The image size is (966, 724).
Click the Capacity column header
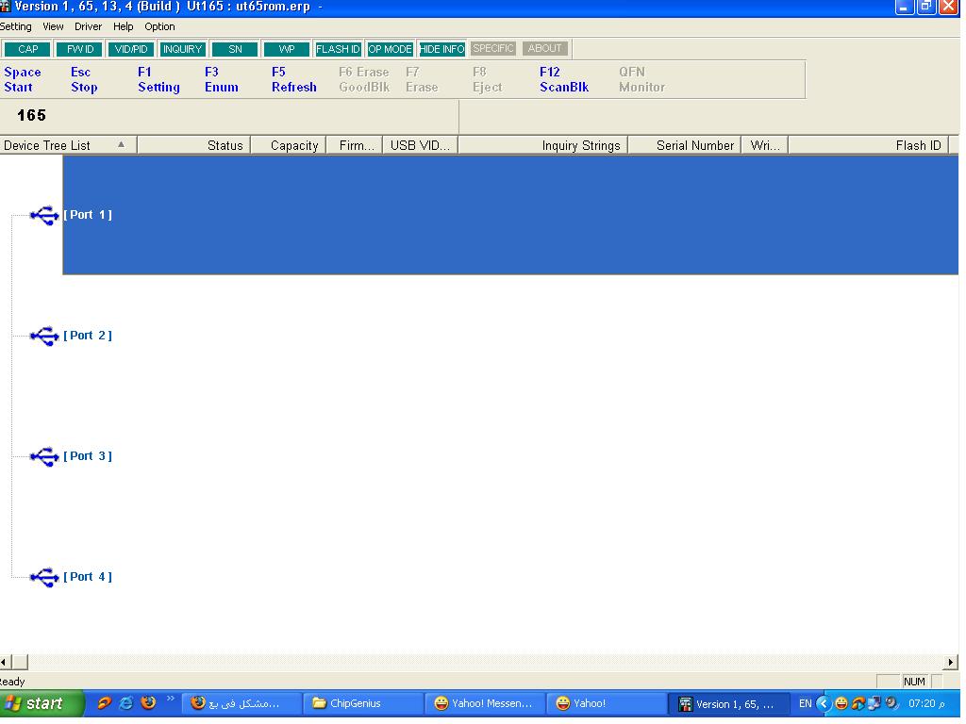point(289,145)
